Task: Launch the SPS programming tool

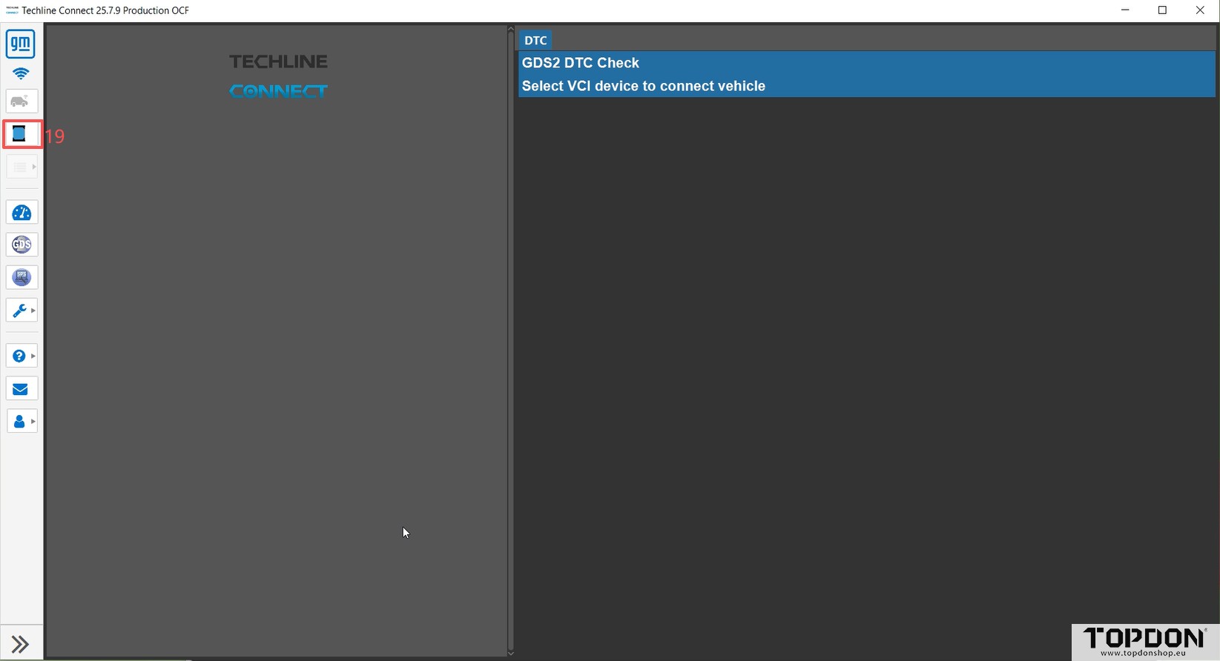Action: click(22, 277)
